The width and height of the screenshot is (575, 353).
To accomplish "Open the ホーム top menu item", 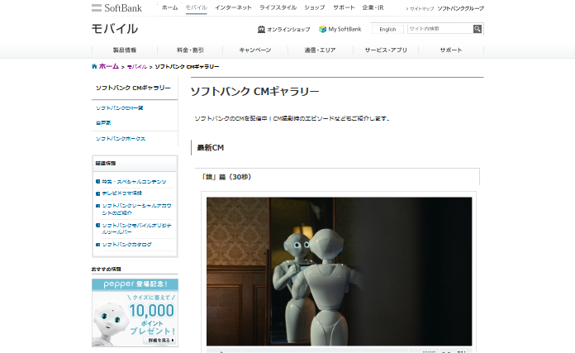I will click(x=170, y=7).
